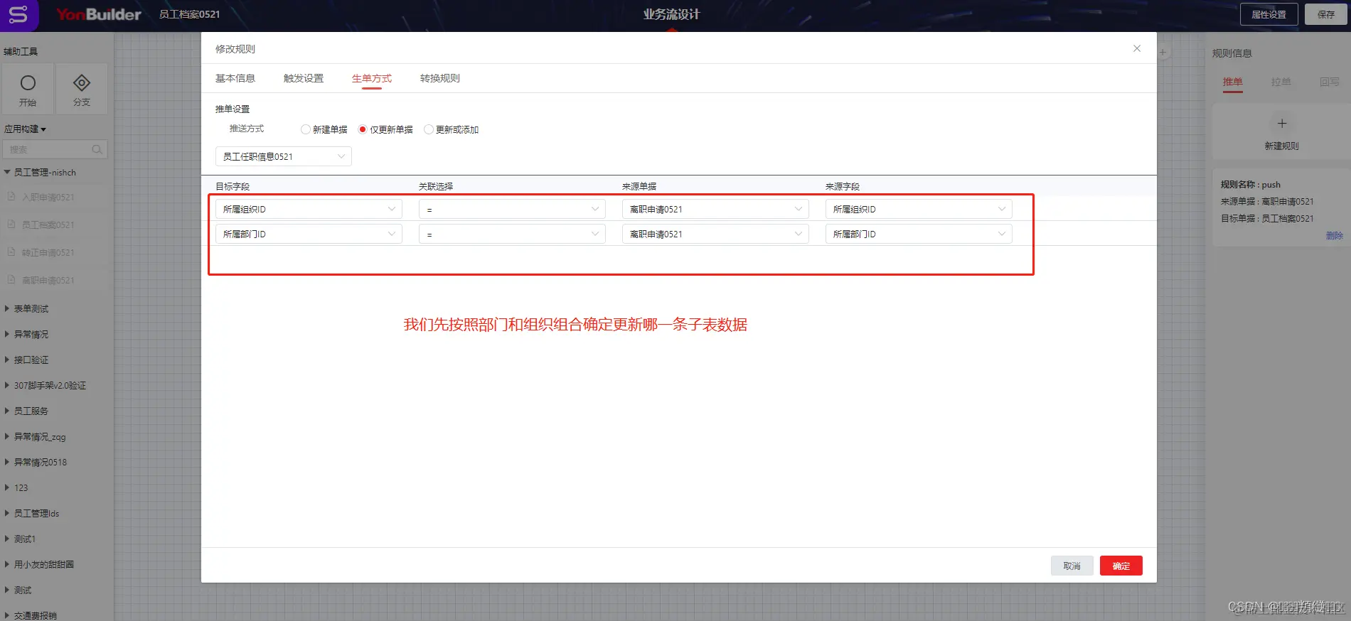The width and height of the screenshot is (1351, 621).
Task: Expand the 用小友的甜甜圈 tree node
Action: [7, 564]
